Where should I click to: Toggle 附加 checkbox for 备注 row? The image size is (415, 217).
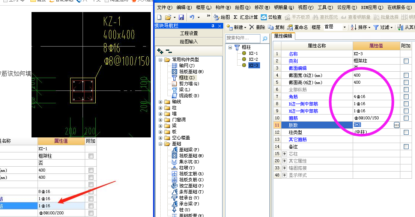tap(406, 146)
